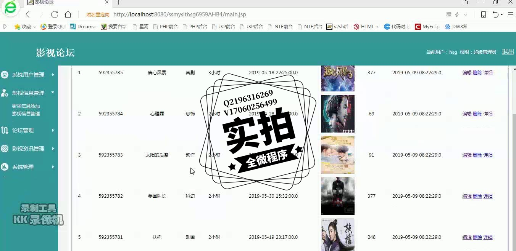
Task: Reload the page with refresh icon
Action: [x=54, y=14]
